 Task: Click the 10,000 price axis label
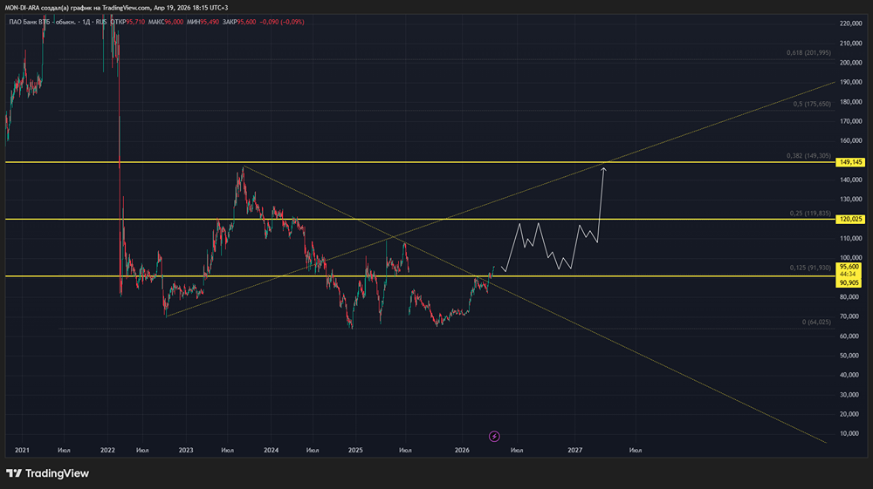850,433
